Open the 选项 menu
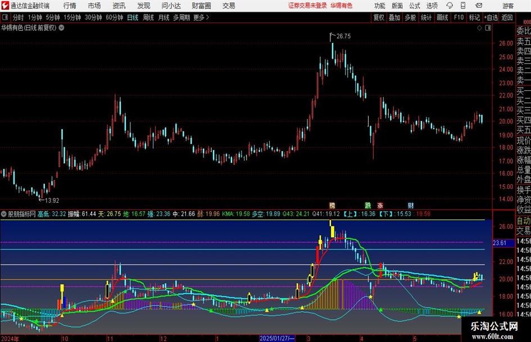 [x=432, y=6]
